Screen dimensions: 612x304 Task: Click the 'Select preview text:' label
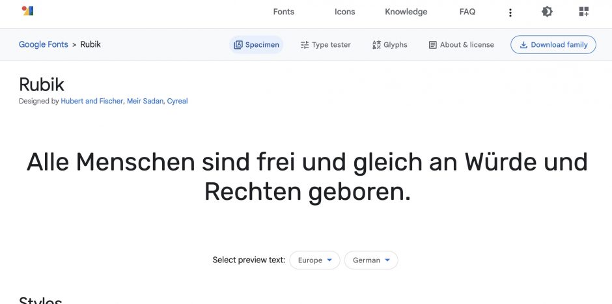coord(249,260)
